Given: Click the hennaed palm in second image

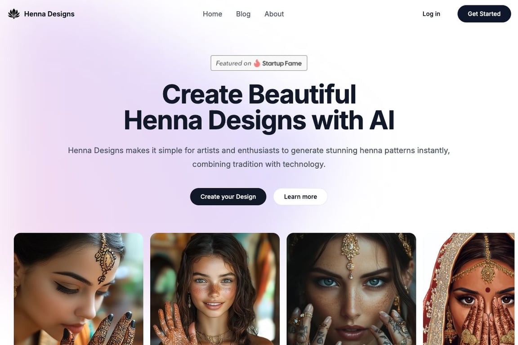Looking at the screenshot, I should (174, 325).
